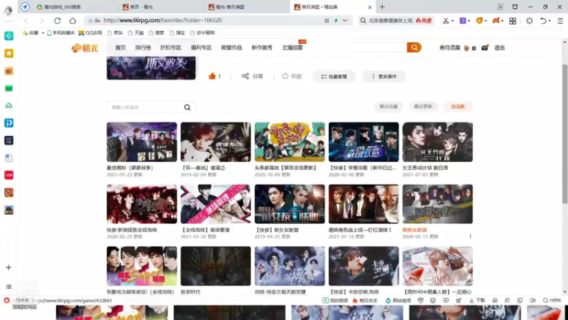Switch to the 首页 - 橙光 browser tab
The height and width of the screenshot is (320, 568).
click(160, 7)
